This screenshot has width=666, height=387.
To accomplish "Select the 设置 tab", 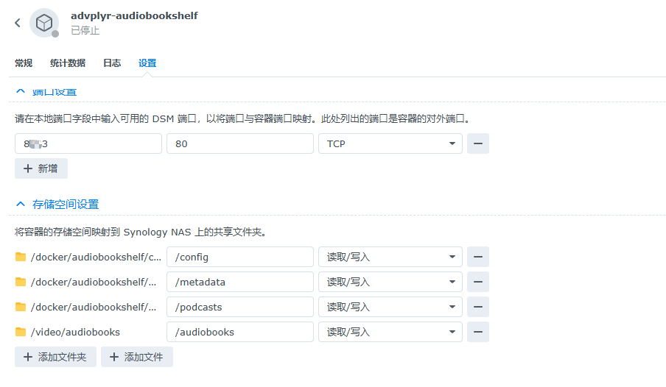I will click(147, 63).
